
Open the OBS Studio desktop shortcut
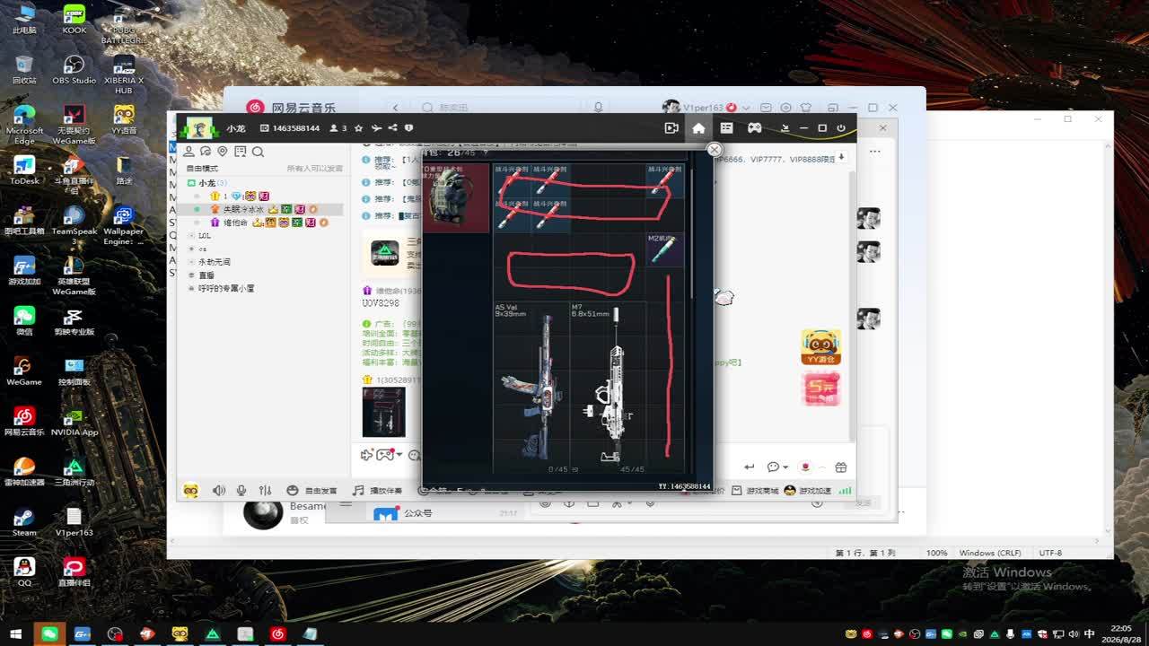(x=74, y=70)
